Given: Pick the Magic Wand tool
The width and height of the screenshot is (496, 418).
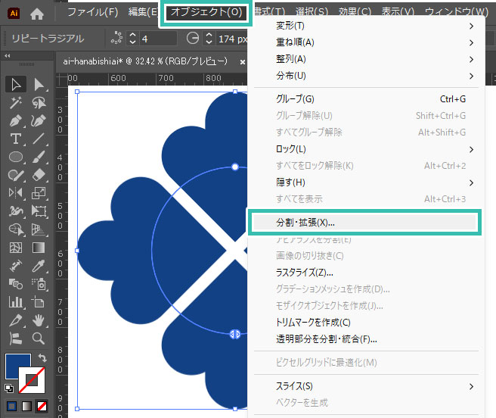Looking at the screenshot, I should click(15, 103).
